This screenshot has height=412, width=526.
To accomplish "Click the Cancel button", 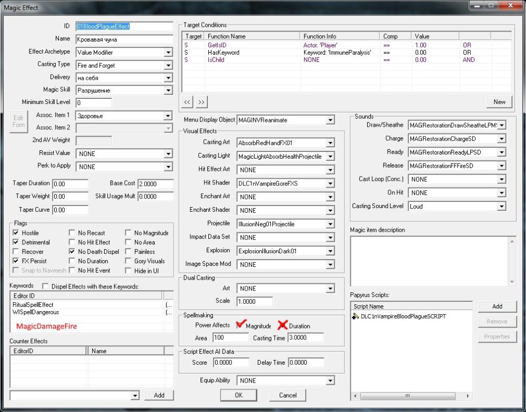I will pyautogui.click(x=288, y=395).
